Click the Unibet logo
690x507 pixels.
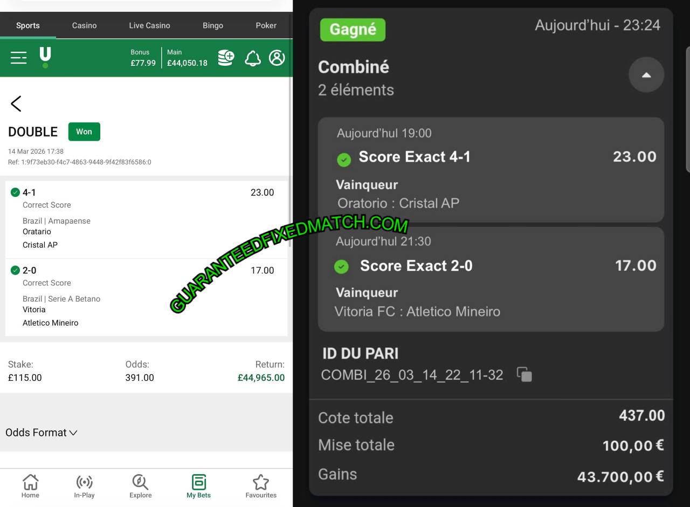(x=45, y=57)
